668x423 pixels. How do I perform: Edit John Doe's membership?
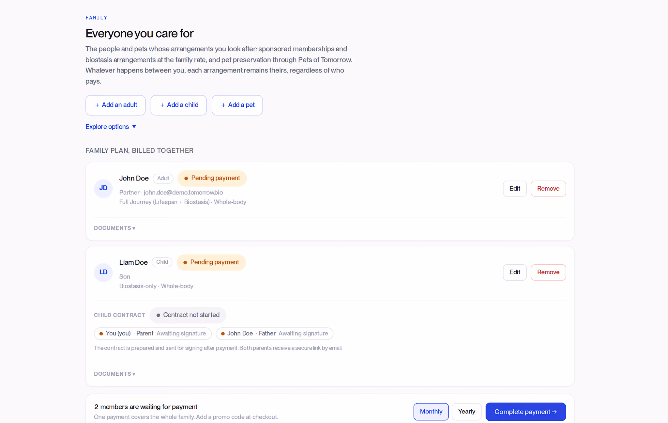pos(515,189)
